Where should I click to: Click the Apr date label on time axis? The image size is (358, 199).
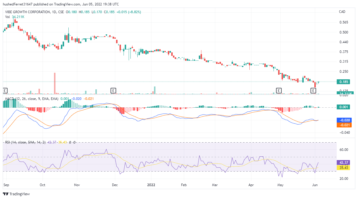point(251,185)
